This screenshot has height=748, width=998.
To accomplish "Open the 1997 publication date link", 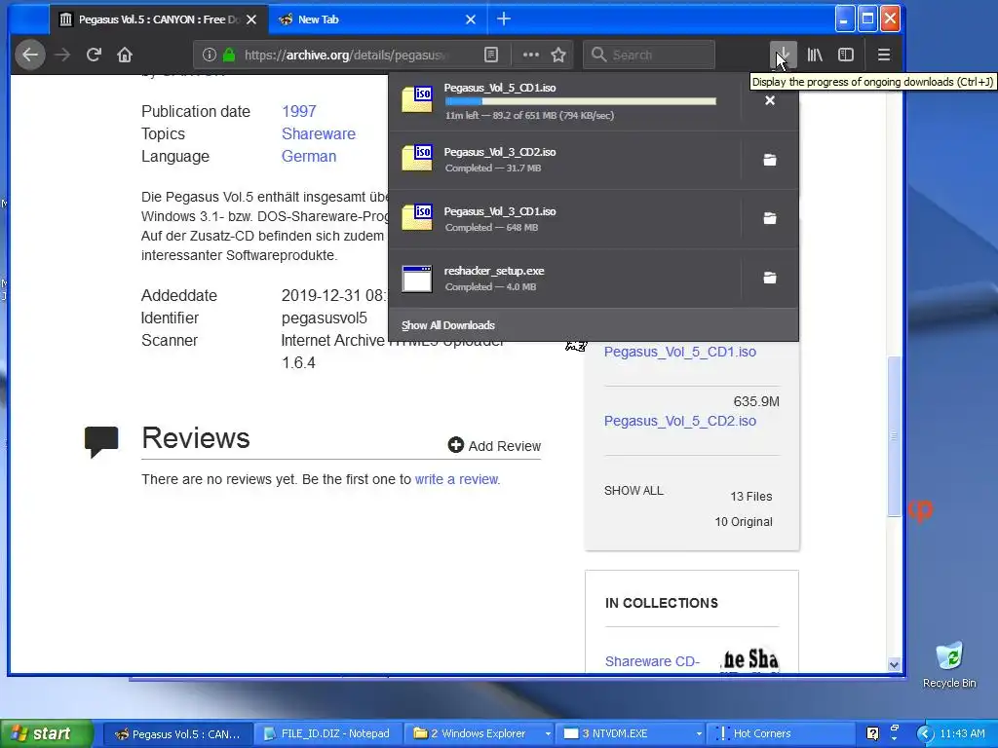I will [x=298, y=111].
